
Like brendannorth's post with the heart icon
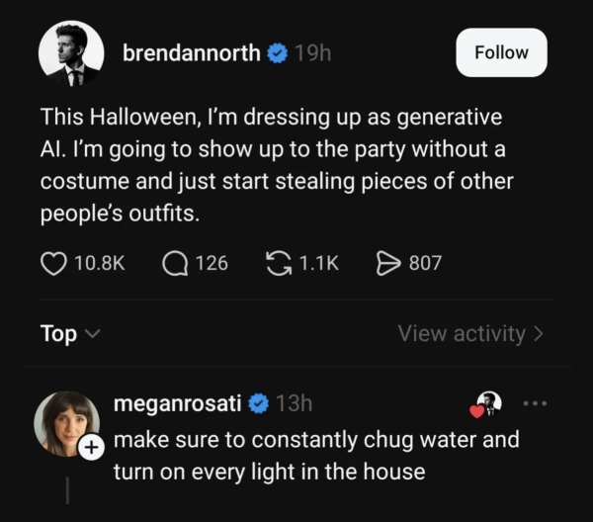pyautogui.click(x=53, y=263)
